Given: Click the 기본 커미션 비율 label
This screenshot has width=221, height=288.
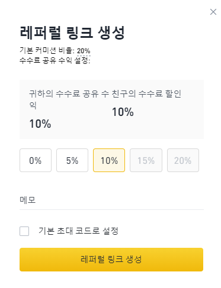Looking at the screenshot, I should (47, 51).
